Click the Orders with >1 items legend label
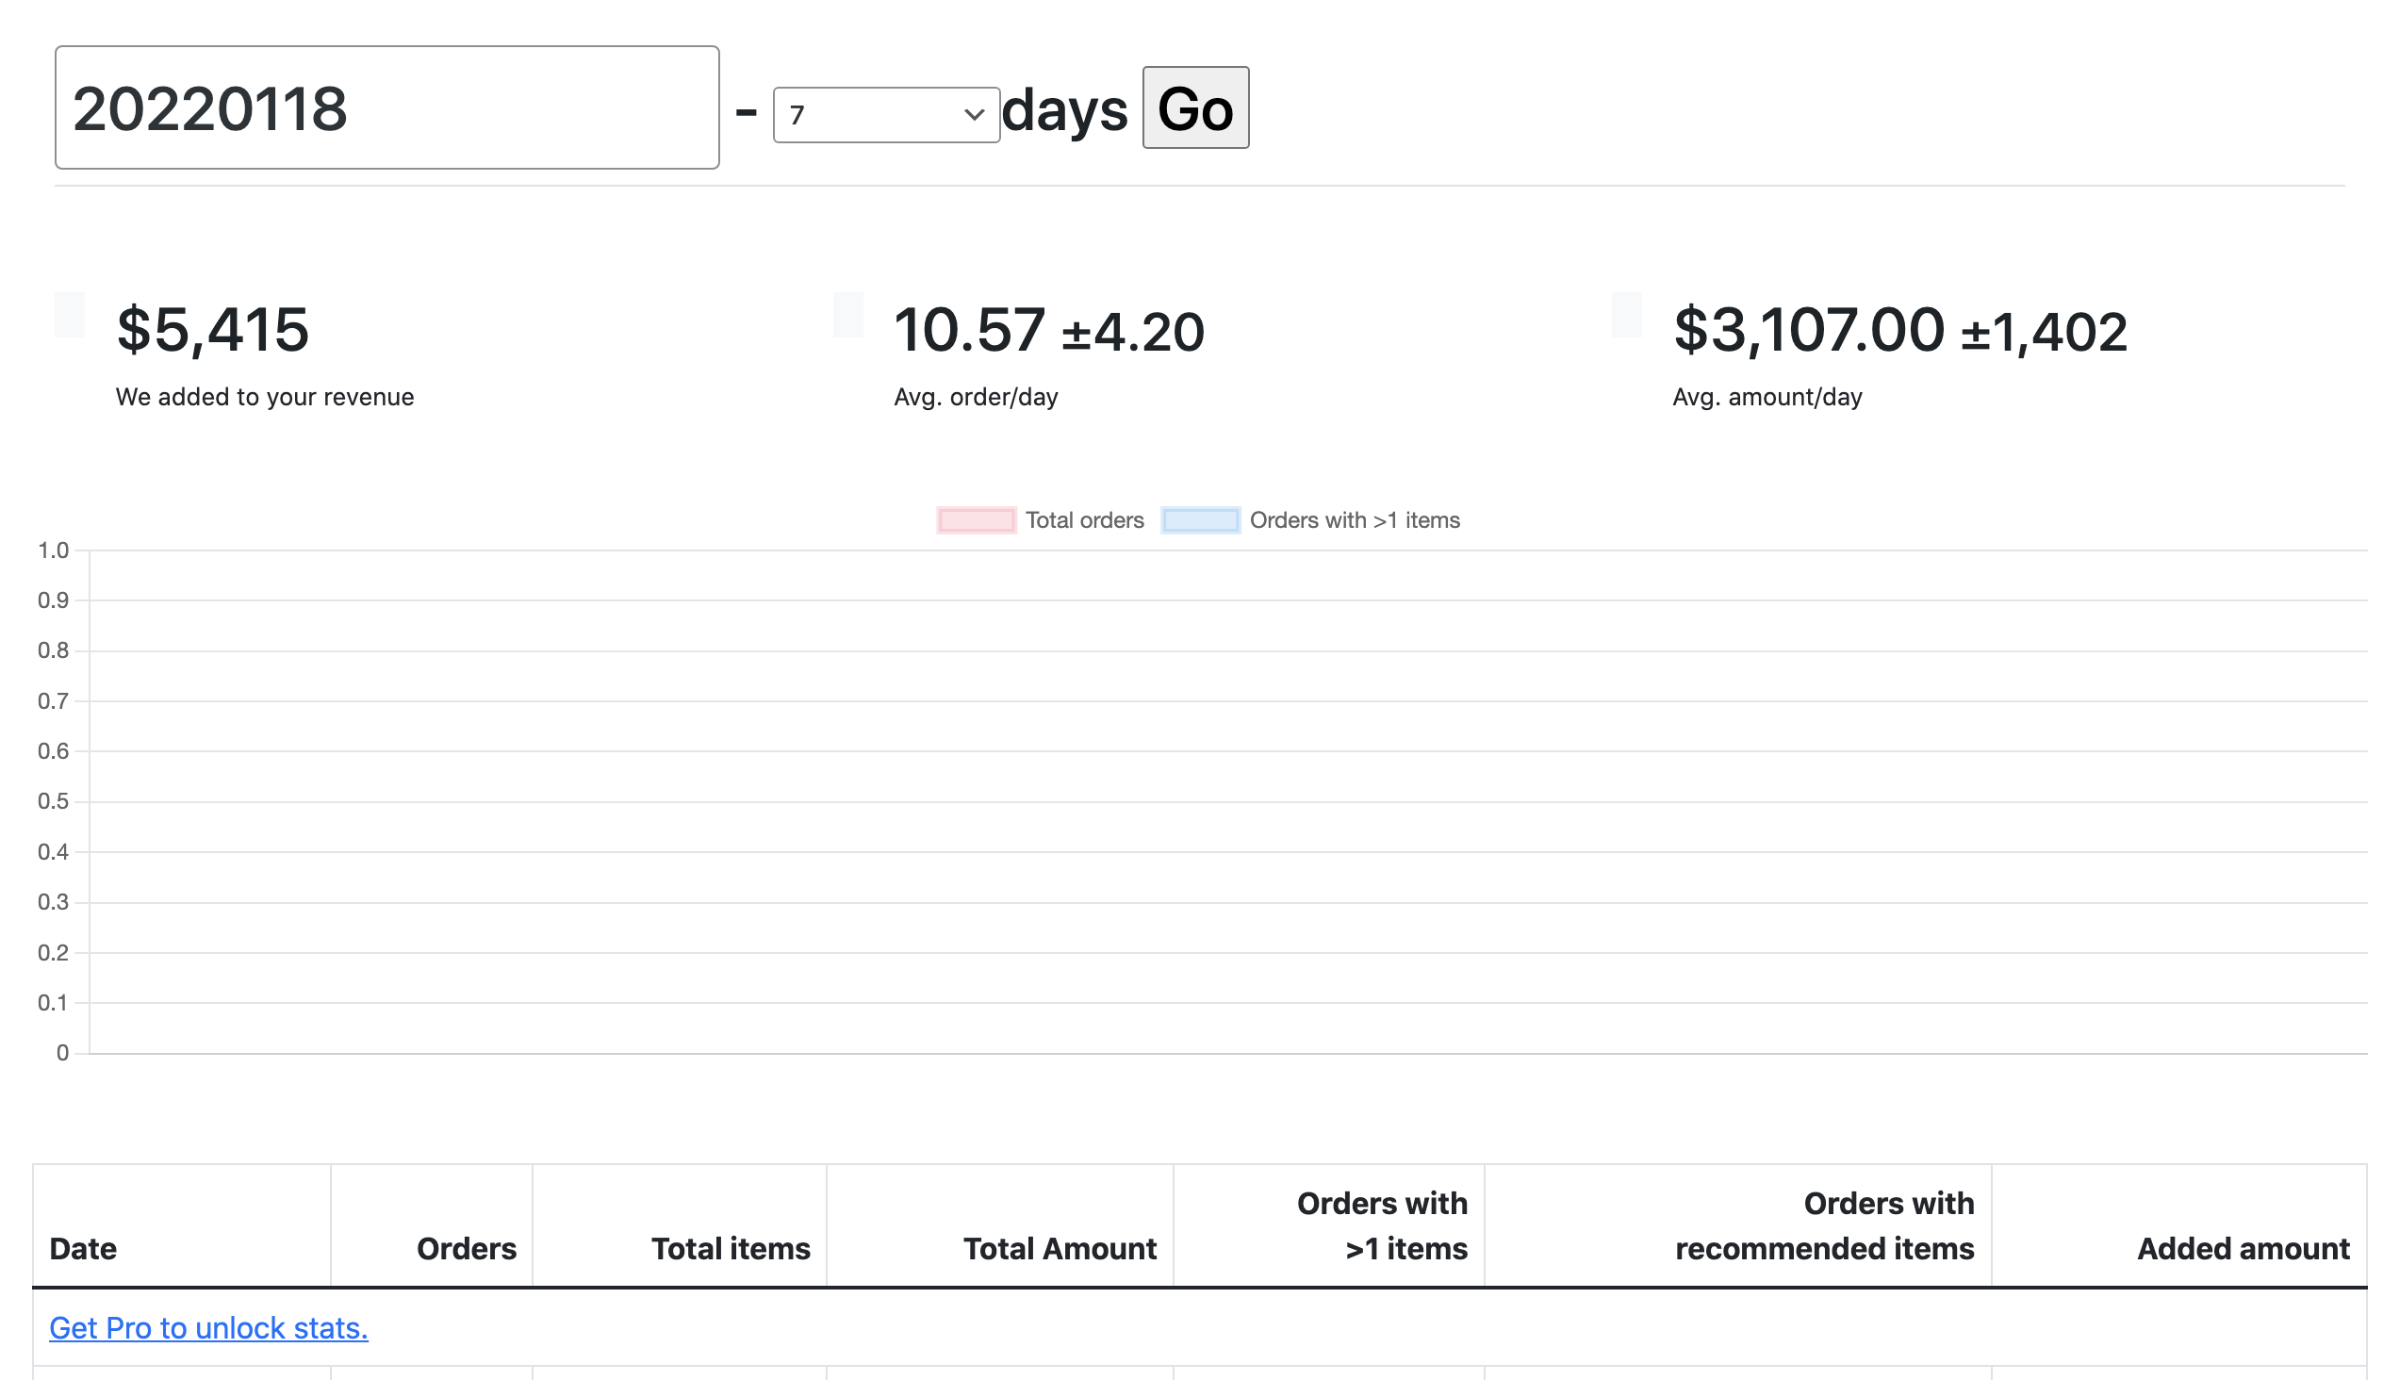This screenshot has height=1380, width=2383. (1355, 520)
